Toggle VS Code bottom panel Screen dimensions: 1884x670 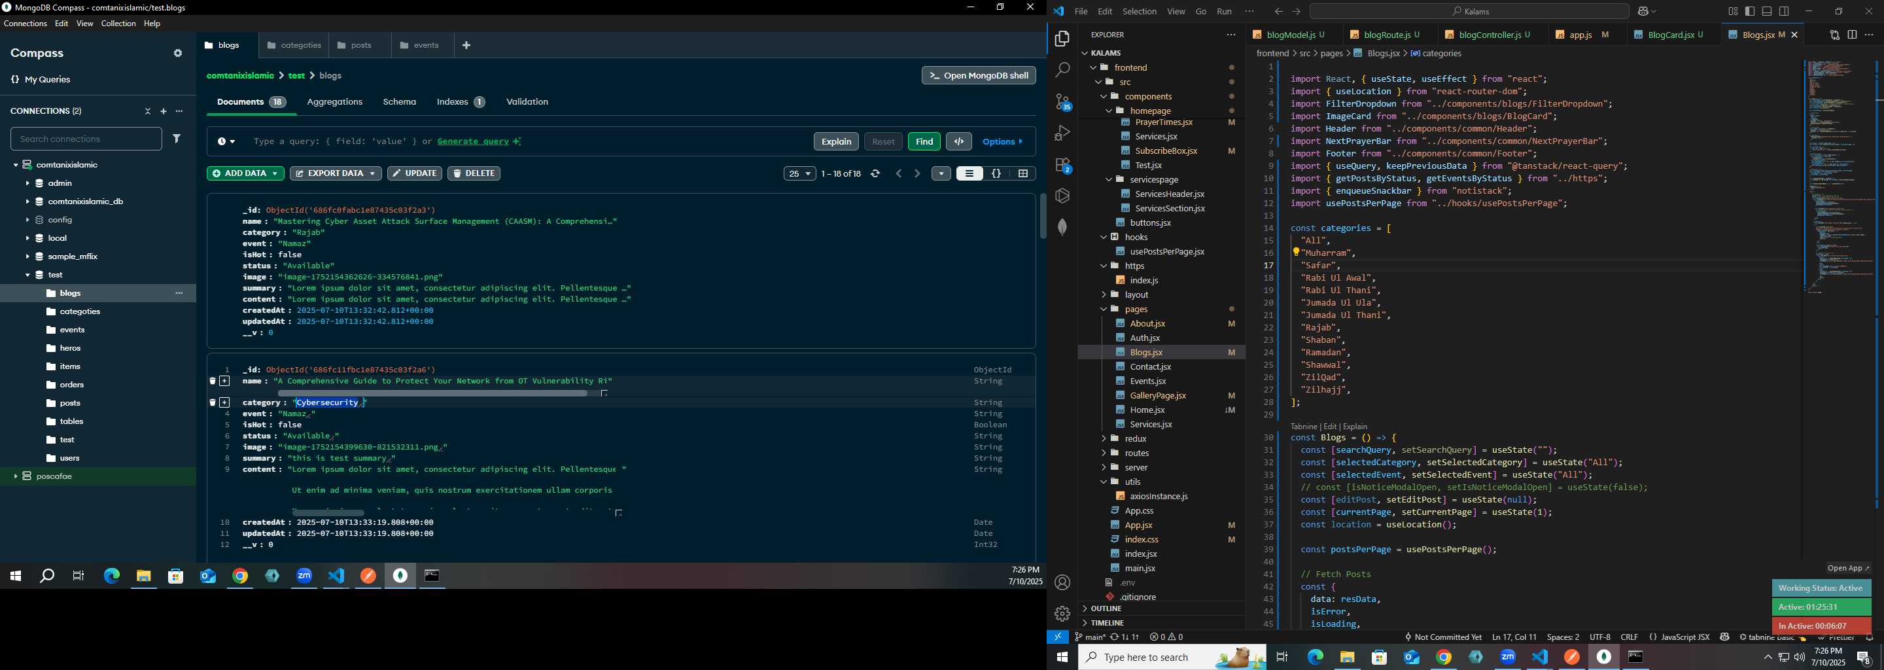click(1767, 12)
